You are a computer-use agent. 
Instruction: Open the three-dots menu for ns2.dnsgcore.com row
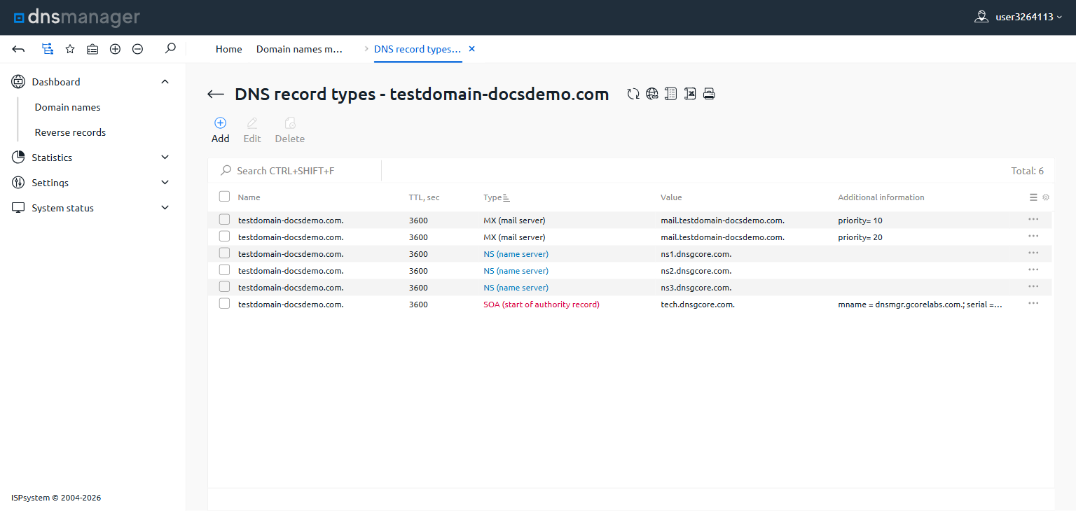point(1033,269)
